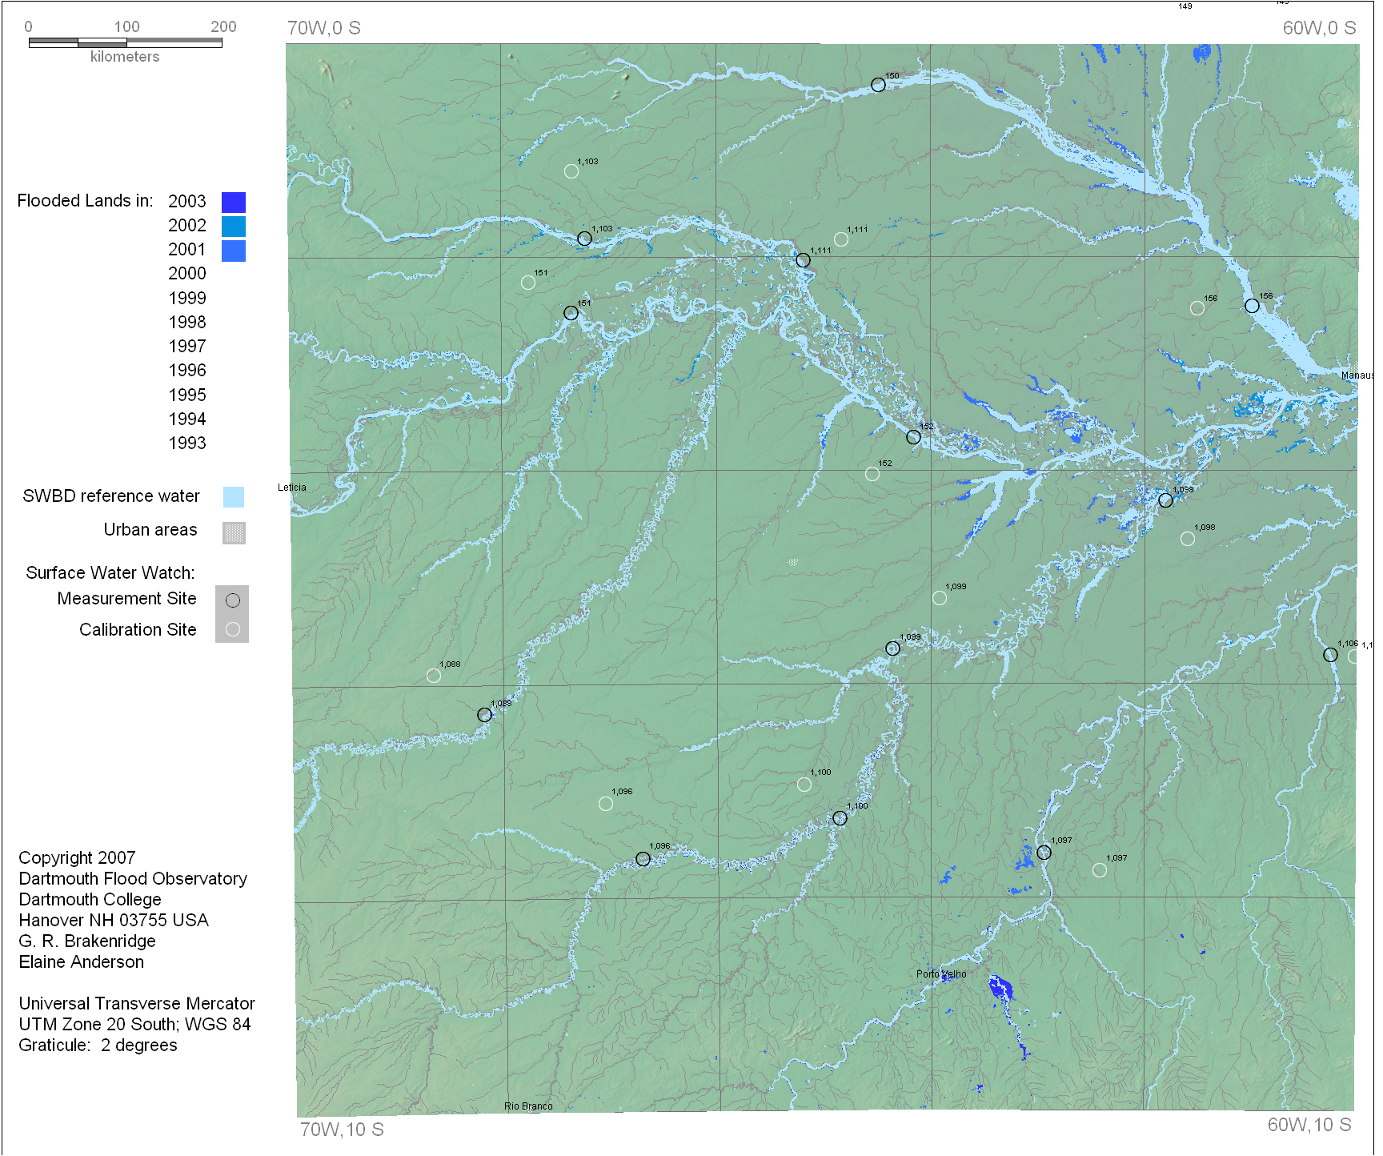Select measurement site 1,111 black circle

tap(803, 260)
